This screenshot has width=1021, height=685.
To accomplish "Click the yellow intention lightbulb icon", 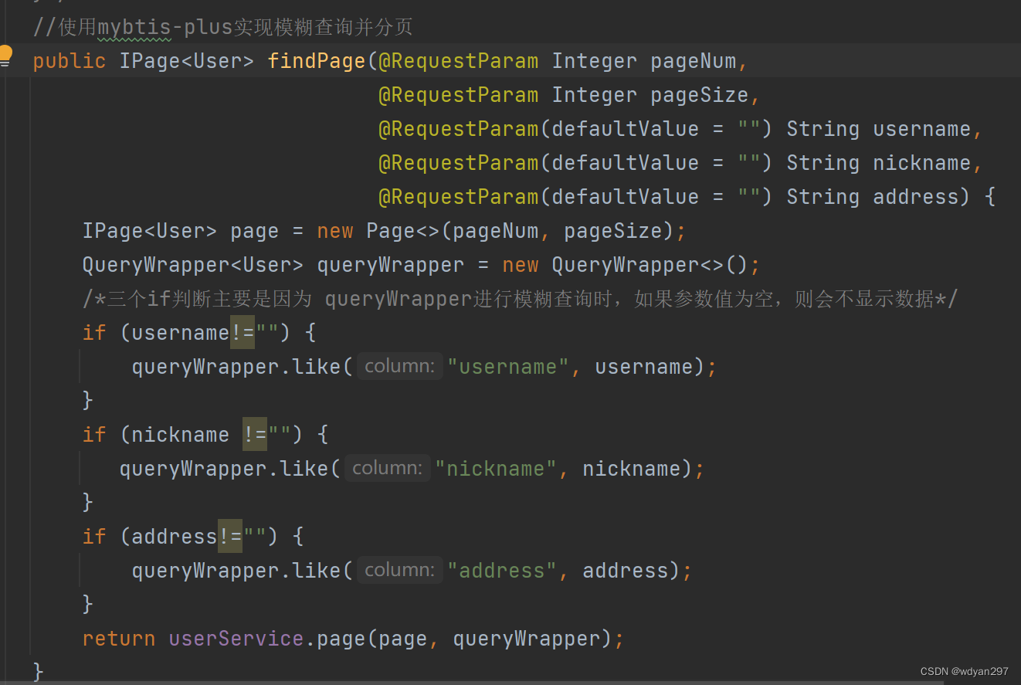I will coord(6,56).
